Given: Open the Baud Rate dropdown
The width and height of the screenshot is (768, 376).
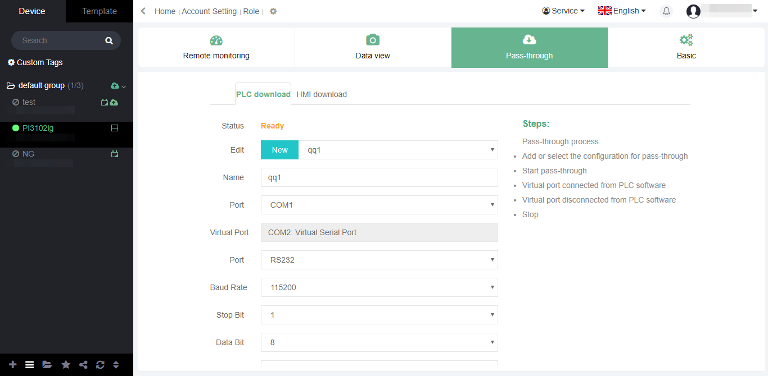Looking at the screenshot, I should pos(379,287).
